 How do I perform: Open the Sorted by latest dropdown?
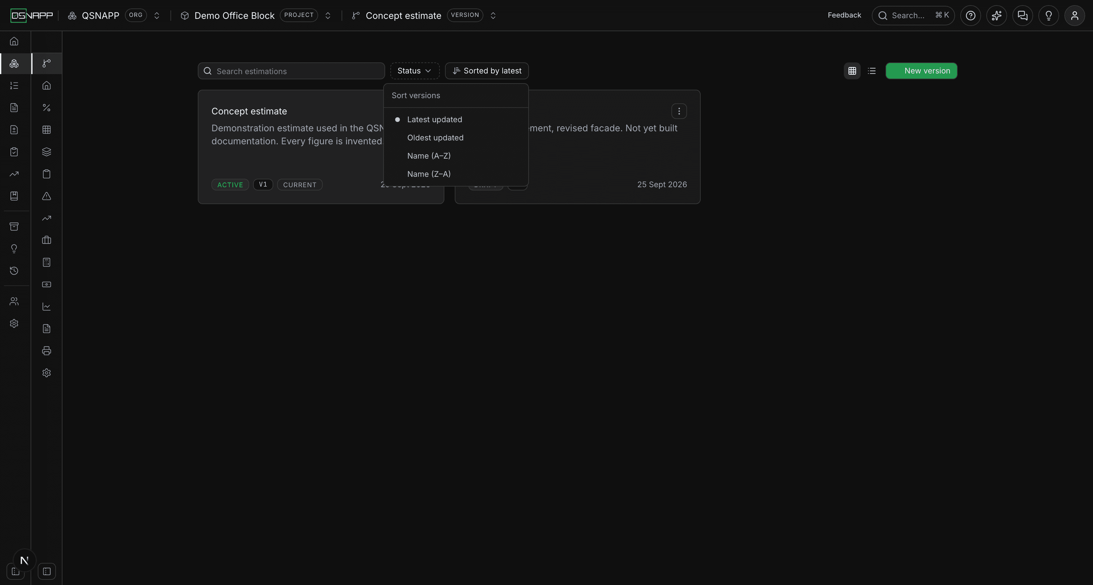pyautogui.click(x=487, y=71)
